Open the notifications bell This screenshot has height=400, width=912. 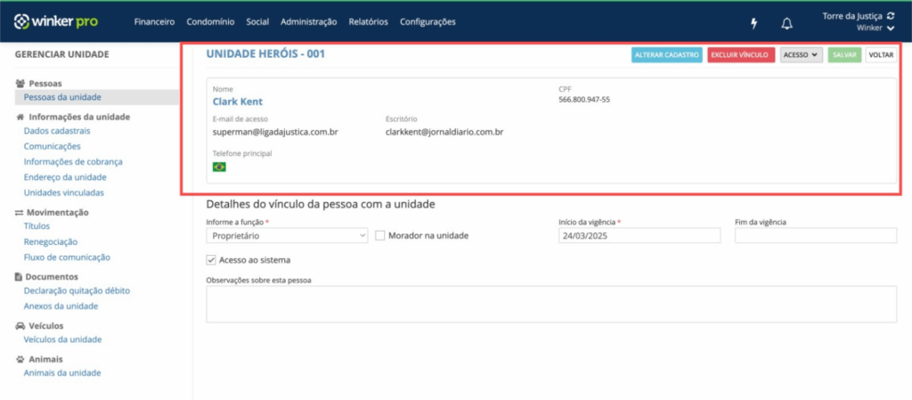(787, 23)
